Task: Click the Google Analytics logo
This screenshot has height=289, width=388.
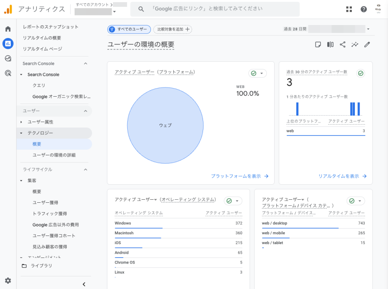Action: 8,9
